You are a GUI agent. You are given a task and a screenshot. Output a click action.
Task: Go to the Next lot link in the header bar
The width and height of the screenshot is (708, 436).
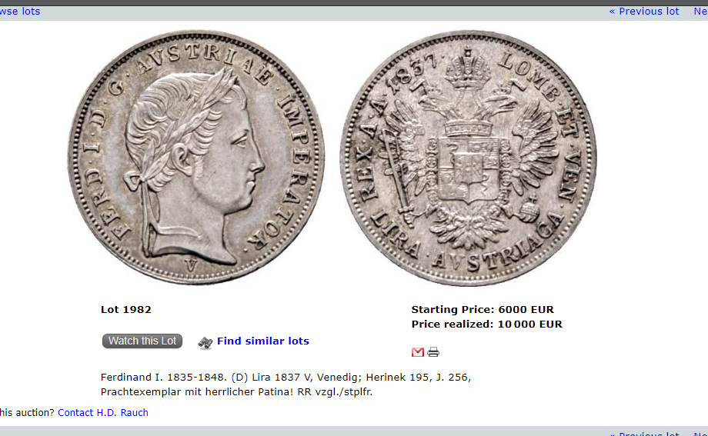click(701, 12)
